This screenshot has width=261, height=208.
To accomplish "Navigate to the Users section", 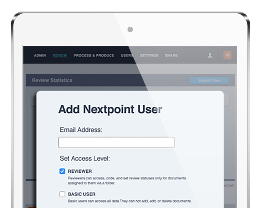I will coord(127,56).
